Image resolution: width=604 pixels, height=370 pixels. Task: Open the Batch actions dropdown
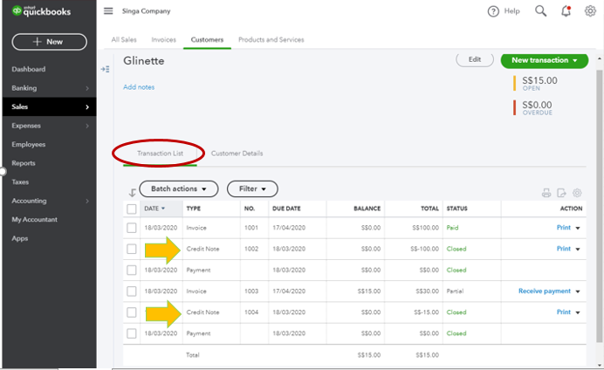(179, 188)
